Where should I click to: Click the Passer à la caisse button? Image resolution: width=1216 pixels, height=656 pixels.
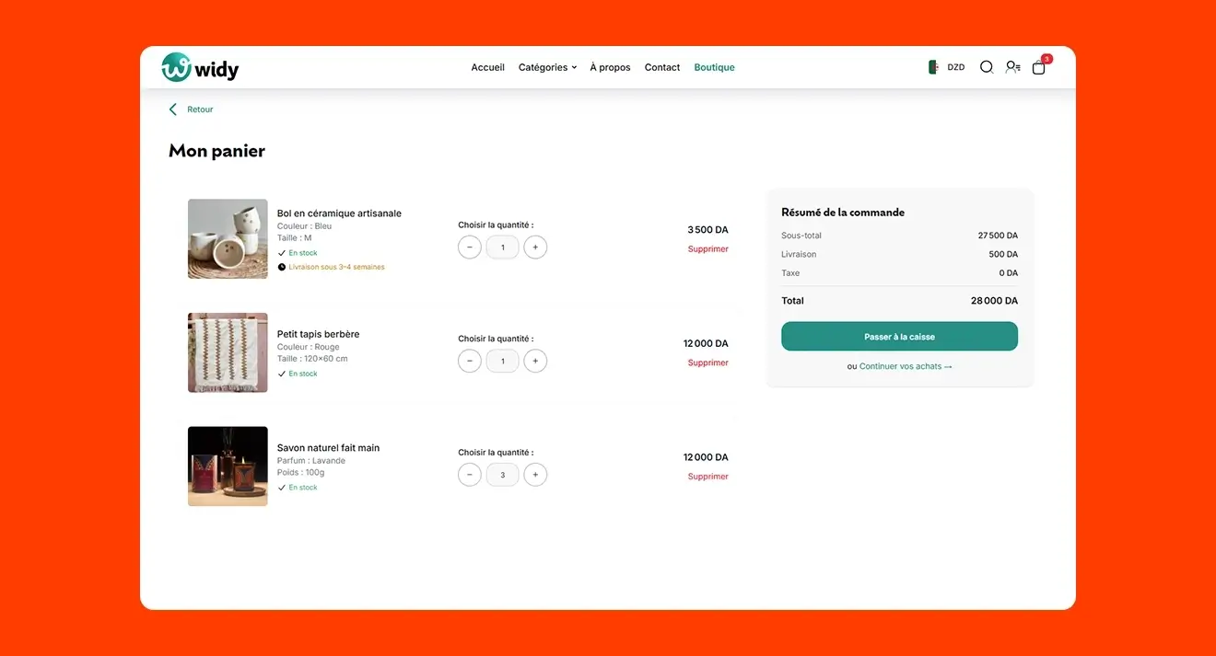[x=899, y=337]
